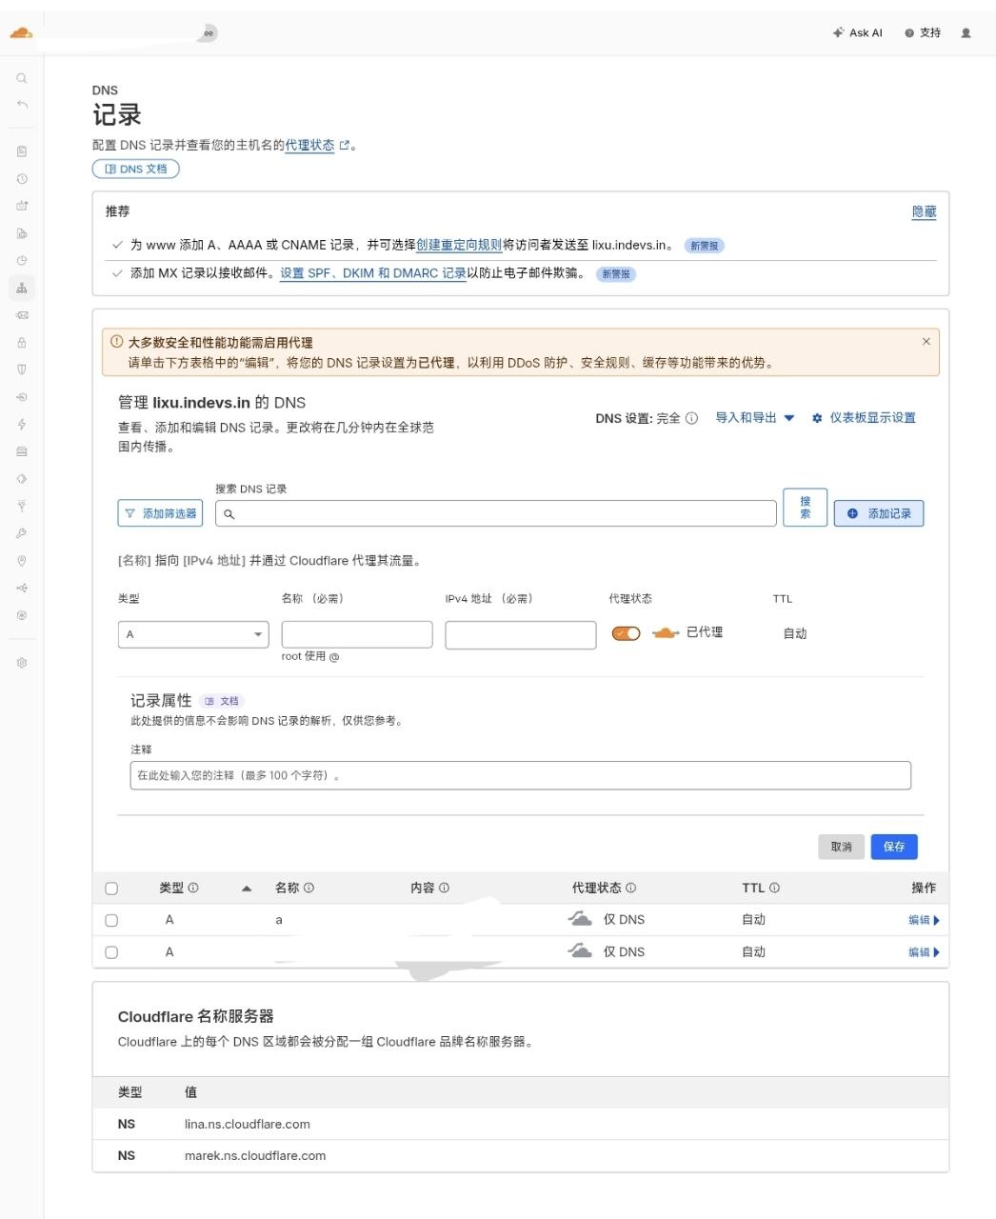Viewport: 996px width, 1219px height.
Task: Expand the 导入和导出 dropdown
Action: [755, 418]
